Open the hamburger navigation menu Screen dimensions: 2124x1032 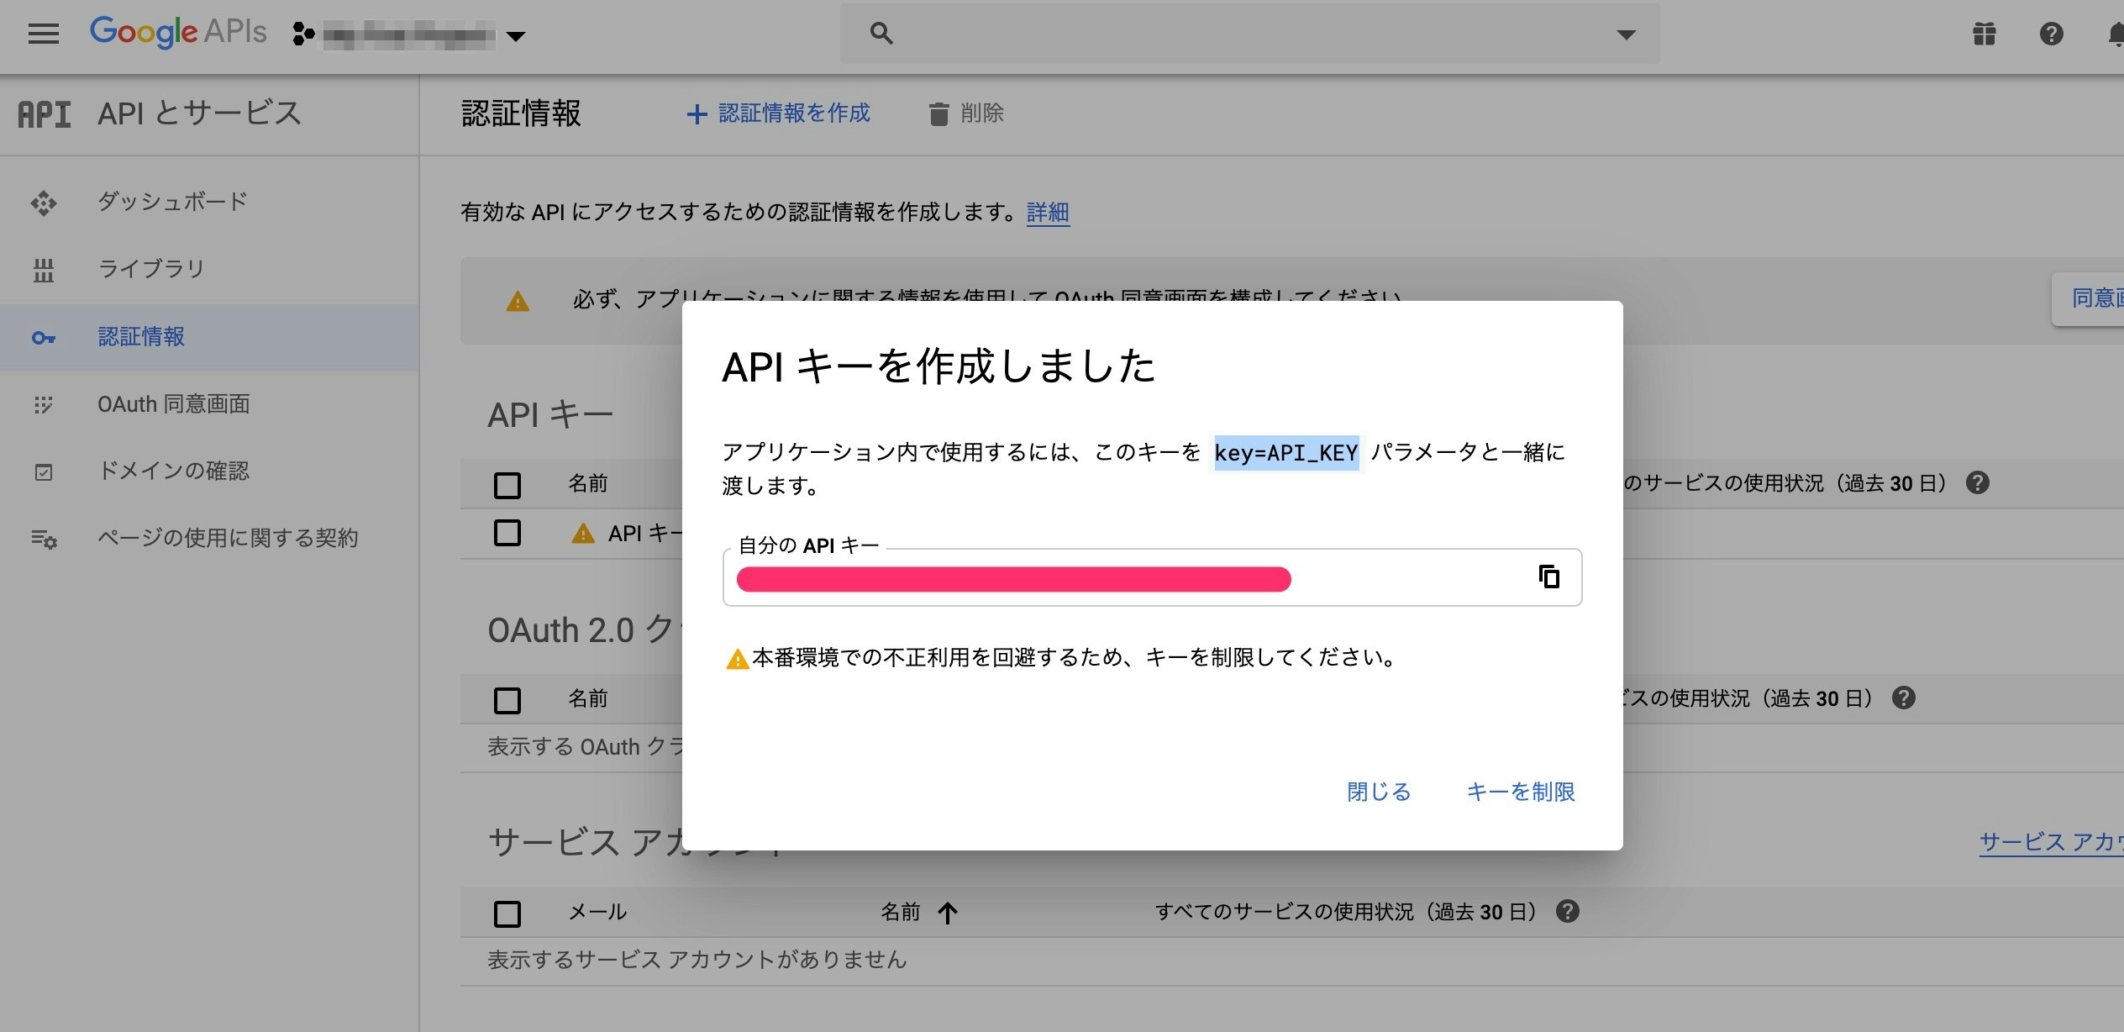[x=44, y=34]
